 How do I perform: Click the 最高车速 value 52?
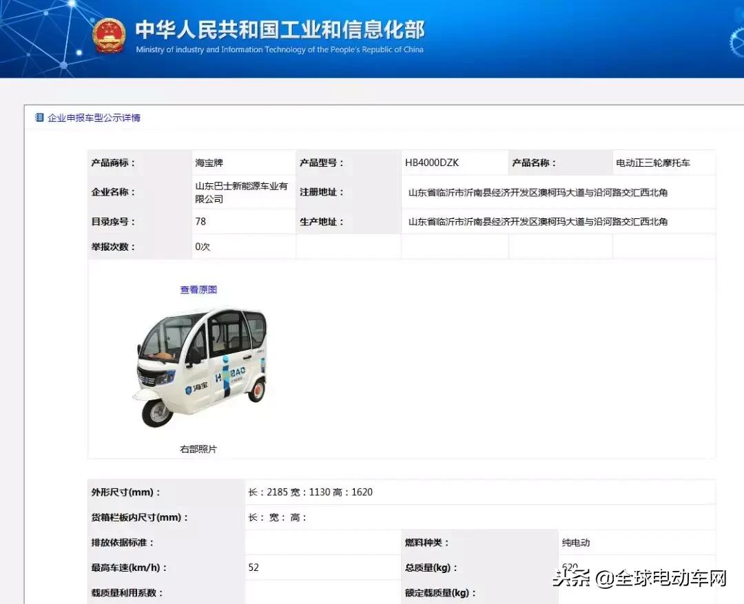coord(254,567)
